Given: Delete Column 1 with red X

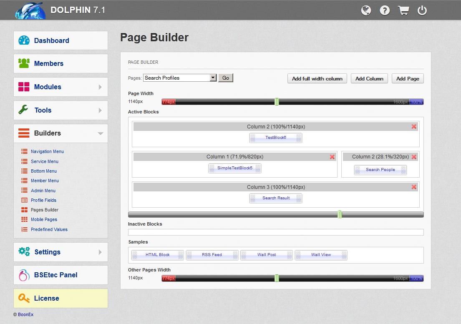Looking at the screenshot, I should (332, 157).
